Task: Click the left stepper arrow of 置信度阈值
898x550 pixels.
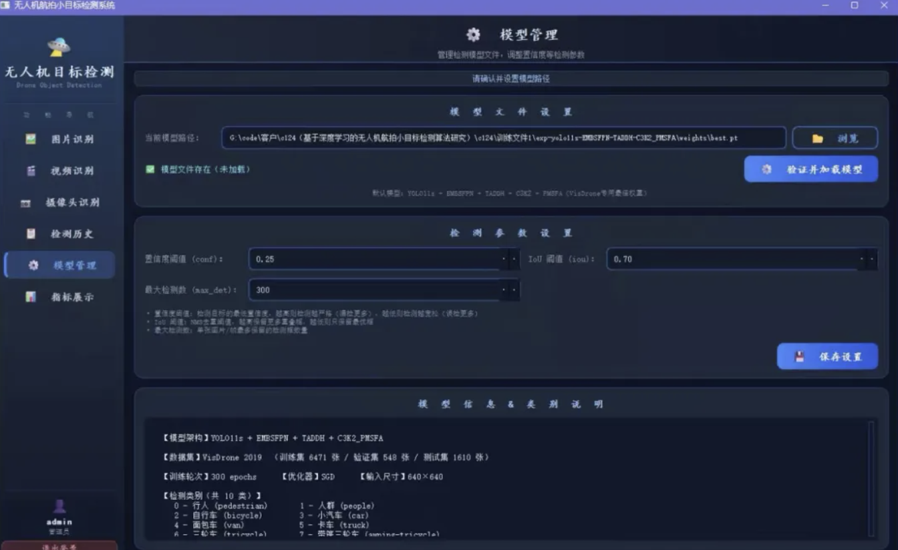Action: click(x=504, y=259)
